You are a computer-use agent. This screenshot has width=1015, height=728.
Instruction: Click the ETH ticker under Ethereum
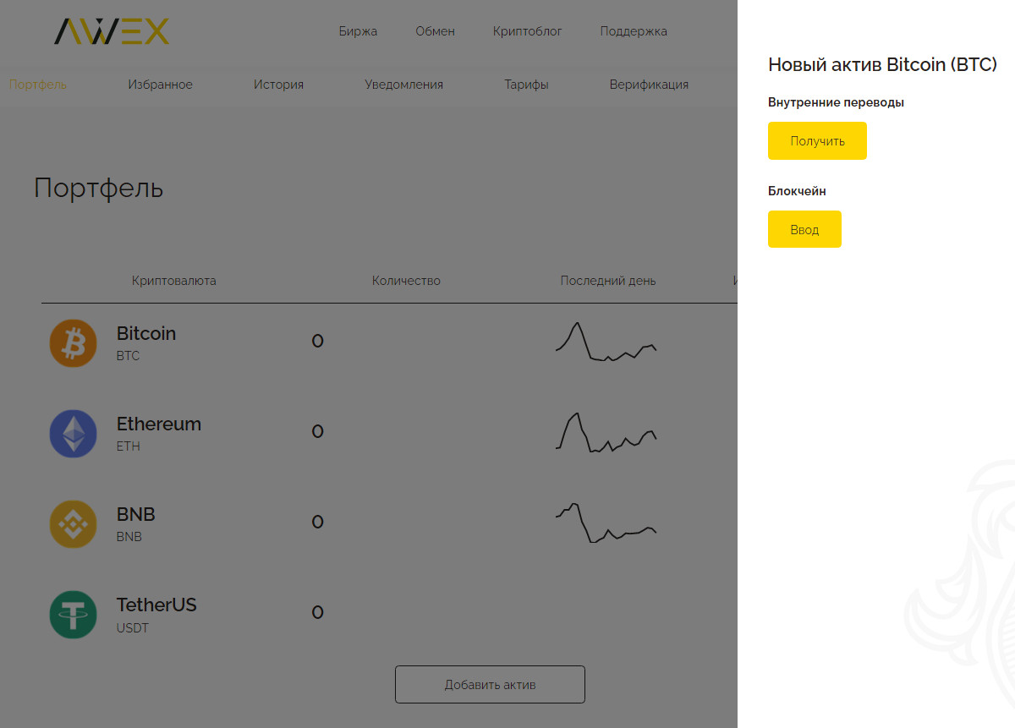[129, 446]
